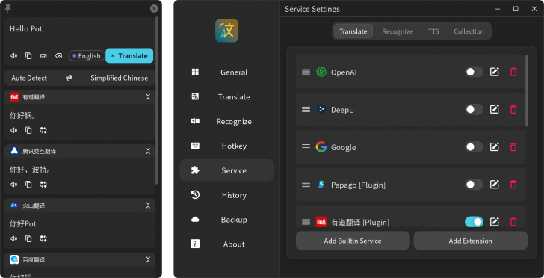The width and height of the screenshot is (544, 278).
Task: Play speech for the 你好锅 translation
Action: click(x=14, y=131)
